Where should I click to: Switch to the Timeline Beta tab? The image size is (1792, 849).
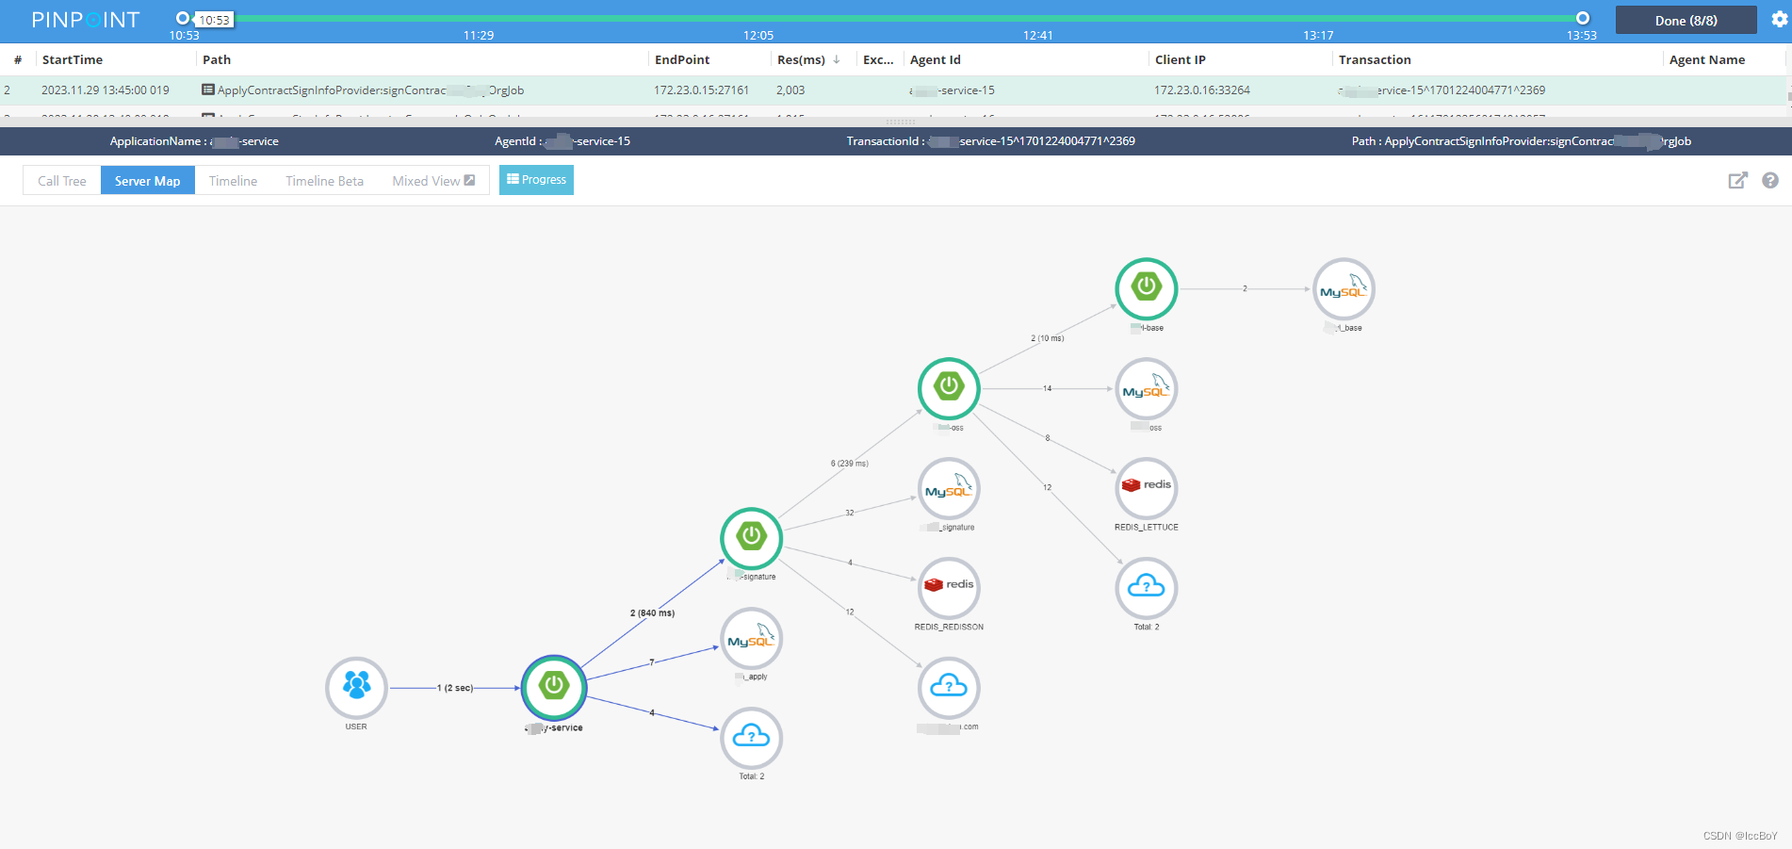tap(324, 181)
